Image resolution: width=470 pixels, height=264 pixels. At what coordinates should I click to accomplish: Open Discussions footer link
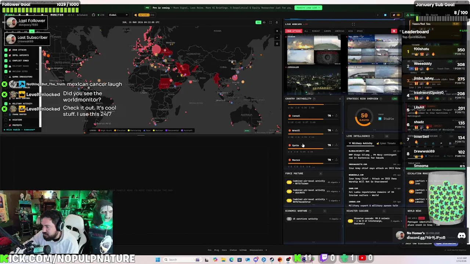(256, 250)
